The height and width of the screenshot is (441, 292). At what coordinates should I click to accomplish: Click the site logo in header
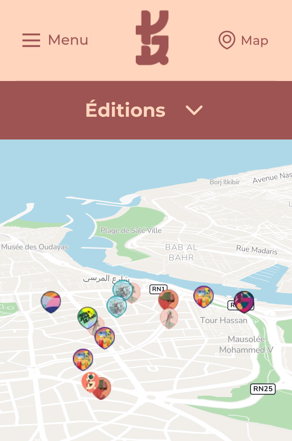(x=152, y=38)
